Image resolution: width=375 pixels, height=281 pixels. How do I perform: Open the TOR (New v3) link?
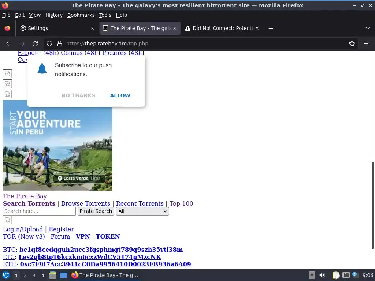[x=24, y=237]
